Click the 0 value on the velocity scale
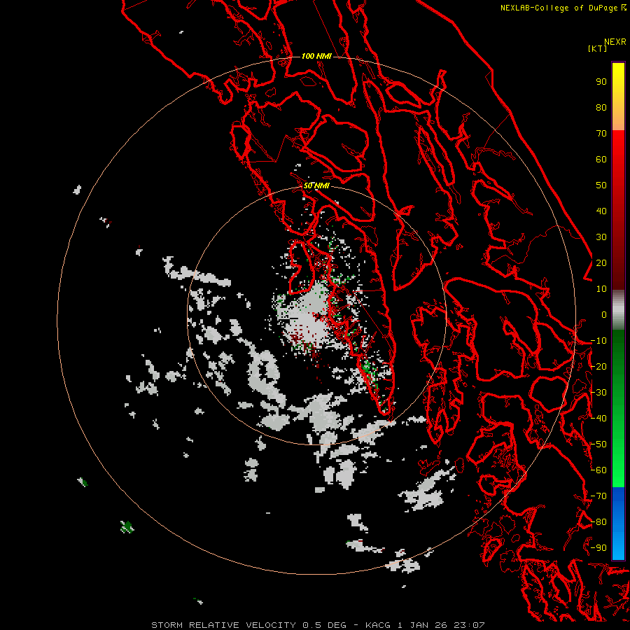Viewport: 630px width, 630px height. (x=604, y=315)
